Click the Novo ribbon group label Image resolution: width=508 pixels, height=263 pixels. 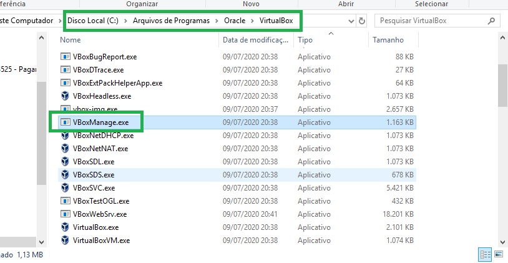(x=251, y=4)
